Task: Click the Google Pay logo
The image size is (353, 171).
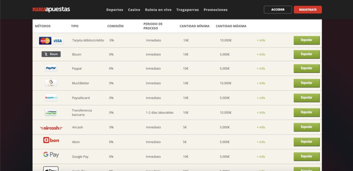Action: coord(51,155)
